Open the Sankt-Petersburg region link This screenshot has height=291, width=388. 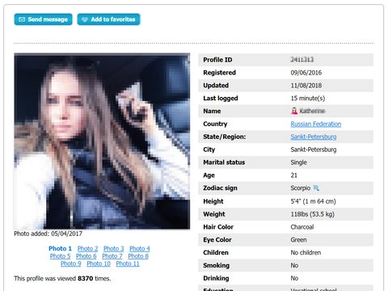[314, 137]
